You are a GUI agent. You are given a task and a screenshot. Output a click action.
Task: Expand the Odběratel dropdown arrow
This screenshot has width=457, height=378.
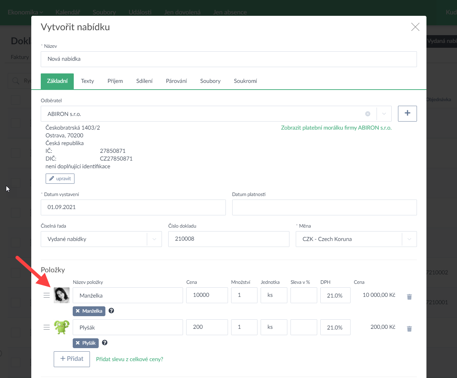(384, 114)
